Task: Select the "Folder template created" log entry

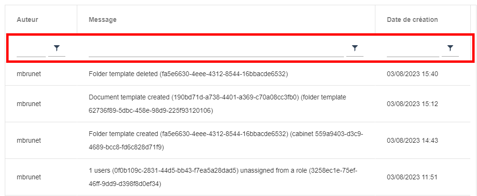Action: coord(226,140)
